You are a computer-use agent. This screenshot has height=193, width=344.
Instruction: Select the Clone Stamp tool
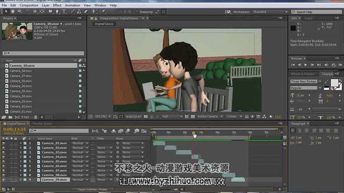tap(79, 11)
